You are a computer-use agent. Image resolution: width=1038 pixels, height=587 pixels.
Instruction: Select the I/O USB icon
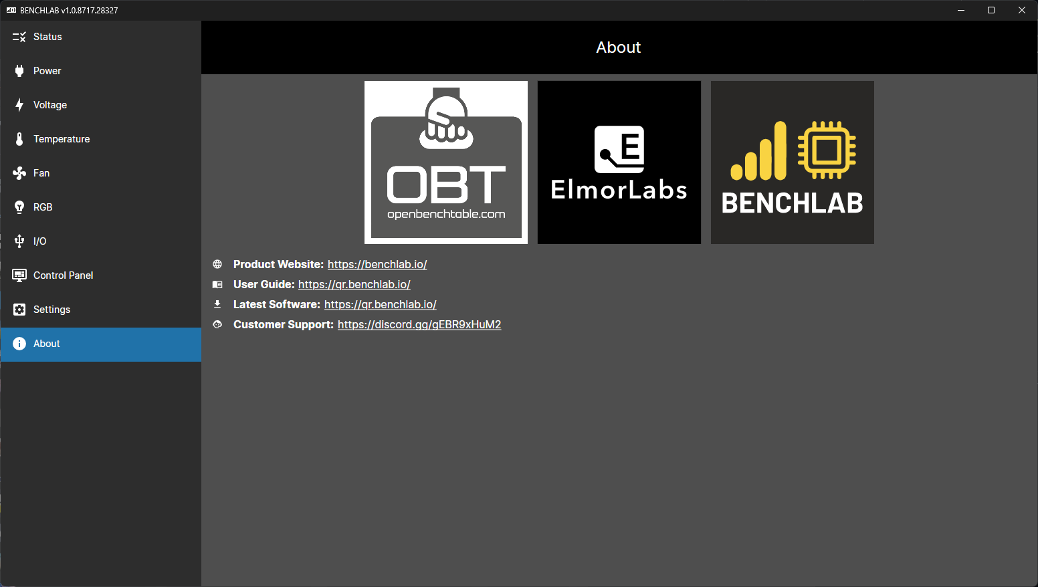pos(19,241)
